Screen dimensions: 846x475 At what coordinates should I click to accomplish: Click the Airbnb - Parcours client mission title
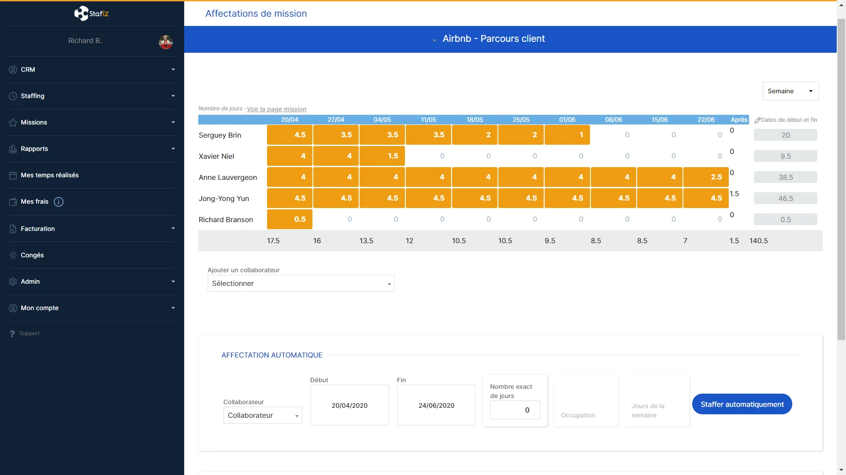click(x=493, y=39)
